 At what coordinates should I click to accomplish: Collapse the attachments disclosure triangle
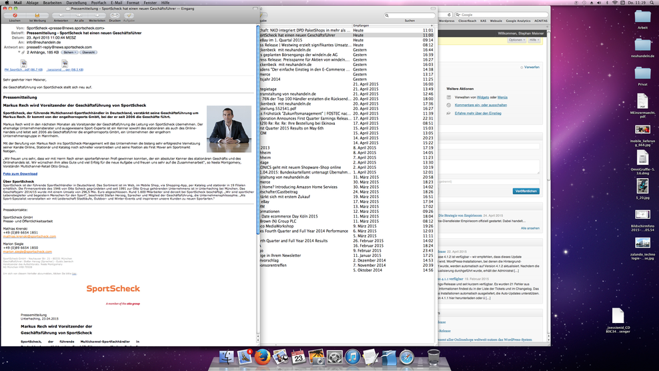(x=19, y=53)
